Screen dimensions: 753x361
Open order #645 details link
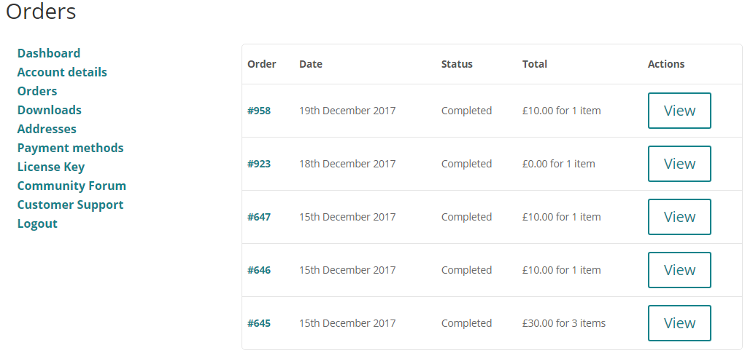pos(259,323)
